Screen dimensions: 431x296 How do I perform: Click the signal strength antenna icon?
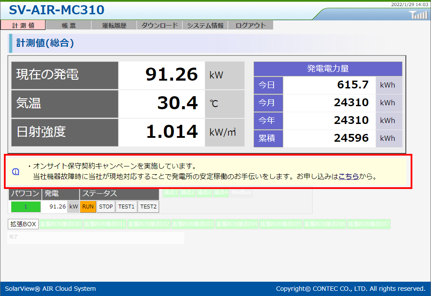pos(418,15)
